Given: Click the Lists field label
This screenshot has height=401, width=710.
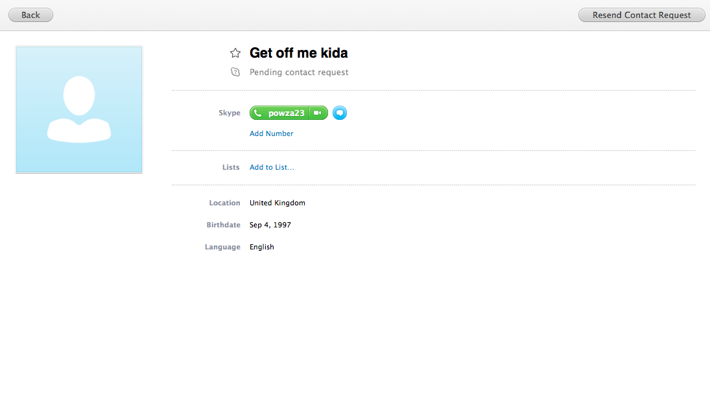Looking at the screenshot, I should click(x=231, y=167).
